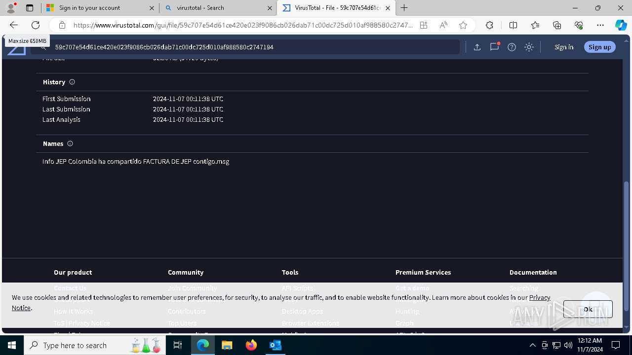Open Edge profile avatar icon

tap(11, 8)
